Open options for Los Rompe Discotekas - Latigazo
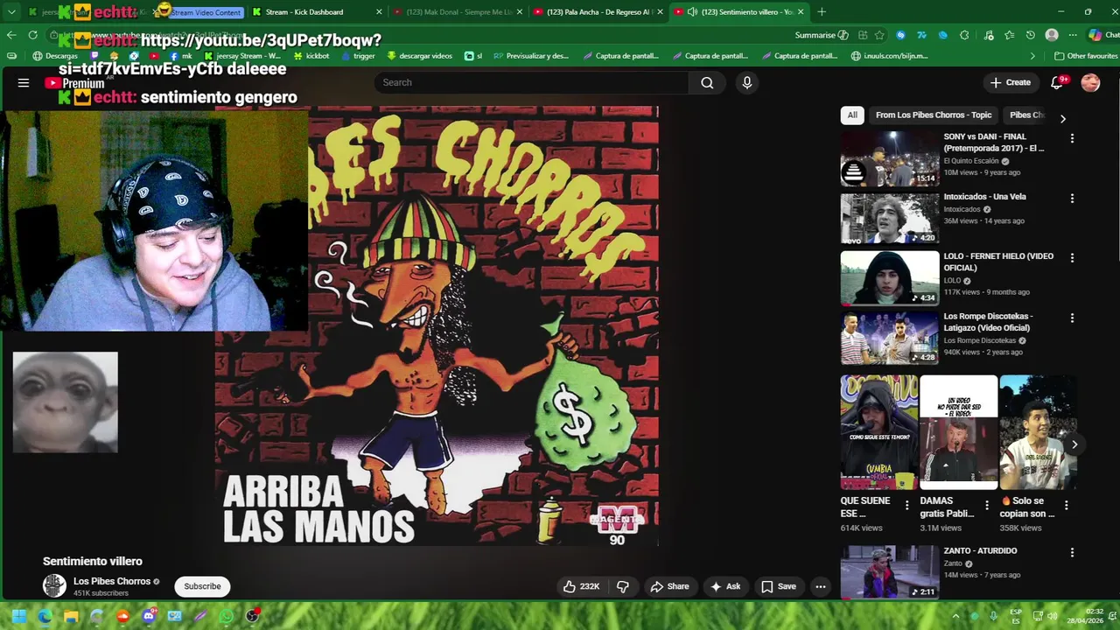 click(1072, 318)
